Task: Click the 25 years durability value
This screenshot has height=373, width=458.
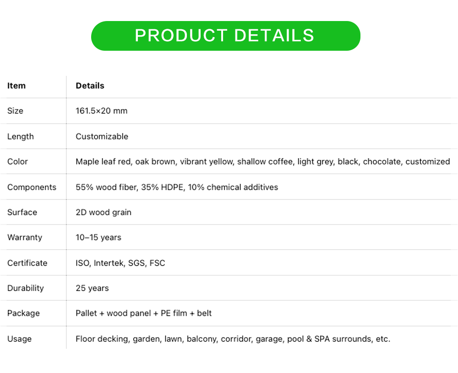Action: click(92, 288)
